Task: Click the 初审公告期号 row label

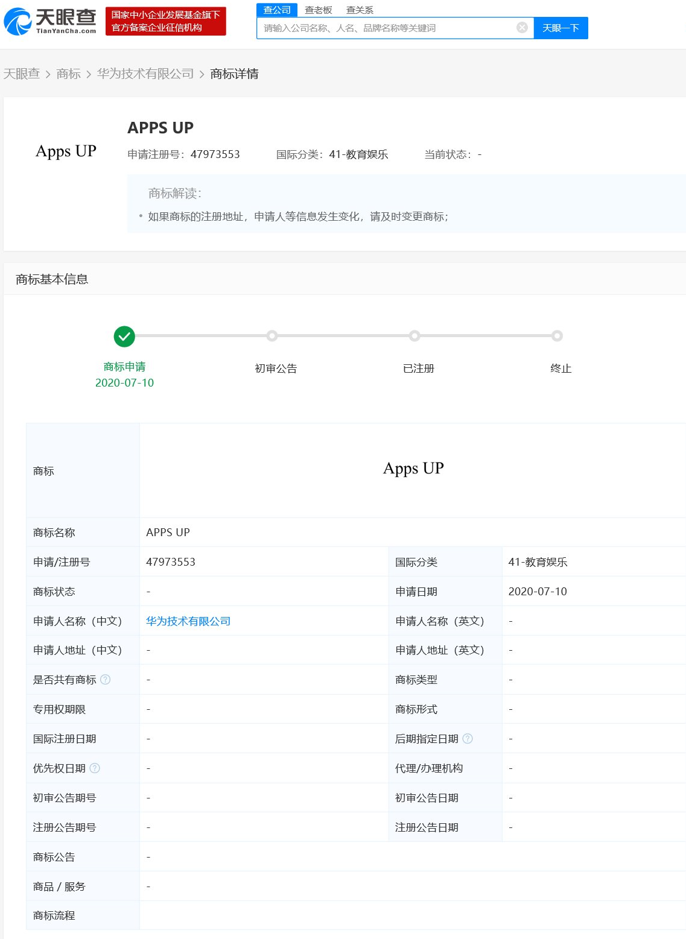Action: (x=65, y=798)
